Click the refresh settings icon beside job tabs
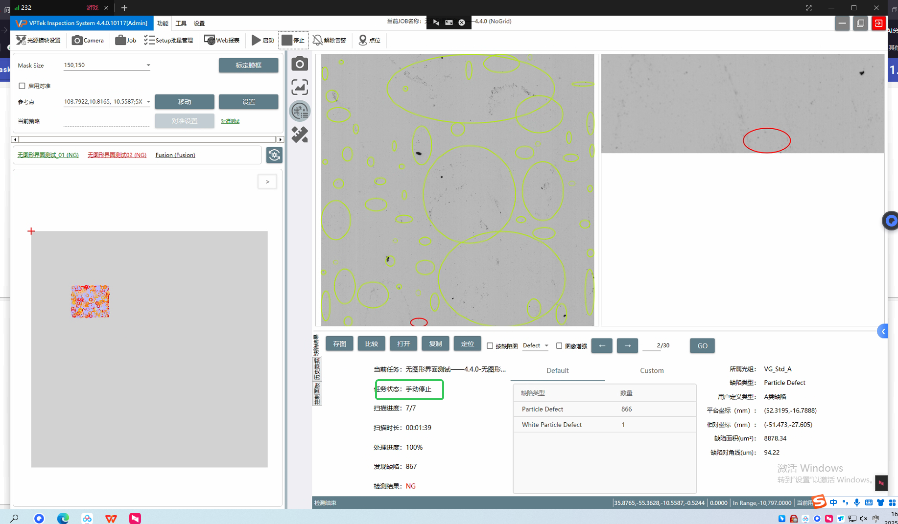Viewport: 898px width, 524px height. point(274,155)
